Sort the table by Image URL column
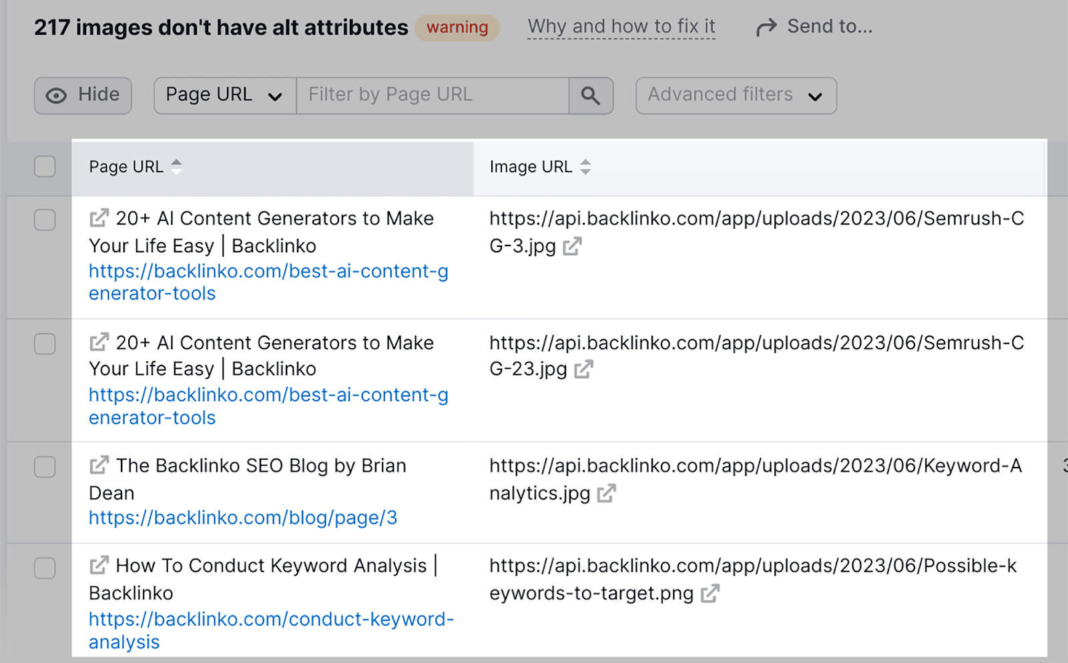Image resolution: width=1068 pixels, height=663 pixels. [585, 167]
